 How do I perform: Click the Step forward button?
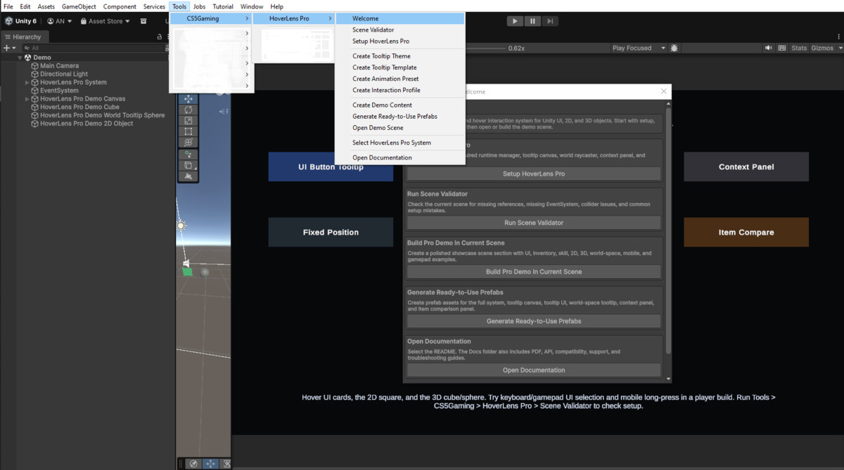(551, 21)
